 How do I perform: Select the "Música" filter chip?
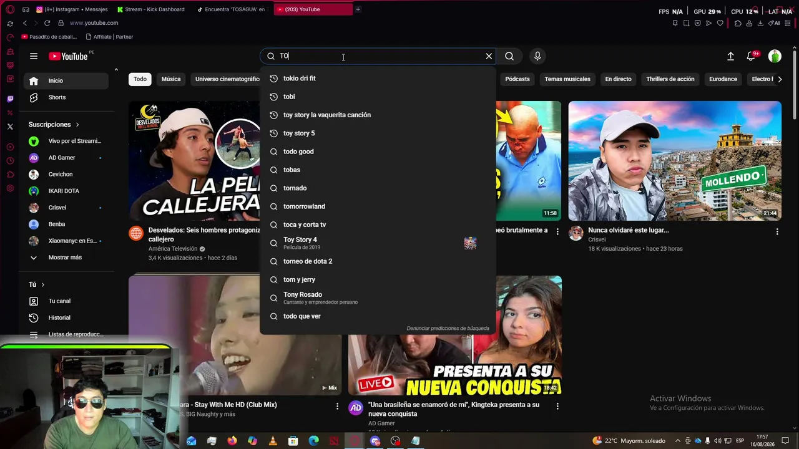point(171,79)
